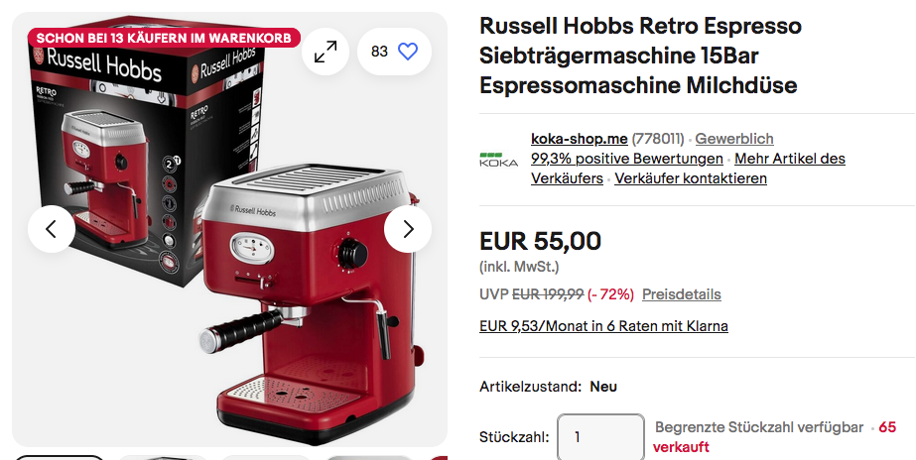This screenshot has width=916, height=460.
Task: Select the second image thumbnail
Action: pos(162,458)
